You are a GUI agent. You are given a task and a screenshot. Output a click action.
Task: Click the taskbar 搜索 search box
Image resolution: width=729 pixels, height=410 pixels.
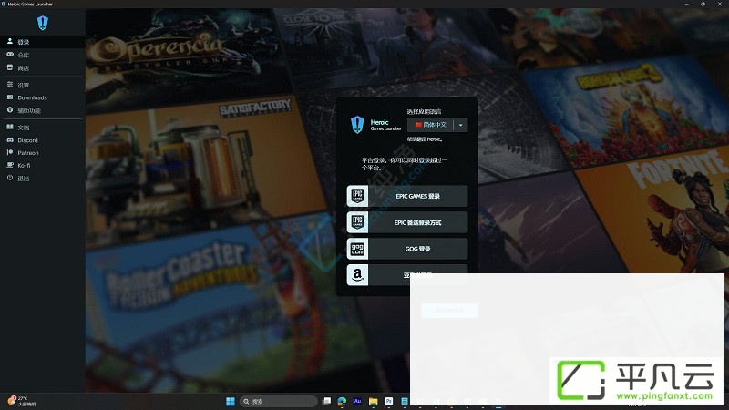(x=279, y=401)
